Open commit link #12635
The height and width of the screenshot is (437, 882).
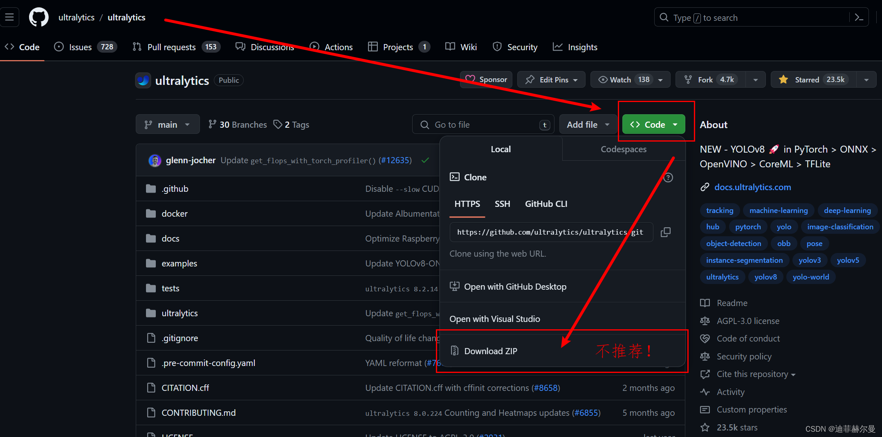(395, 160)
